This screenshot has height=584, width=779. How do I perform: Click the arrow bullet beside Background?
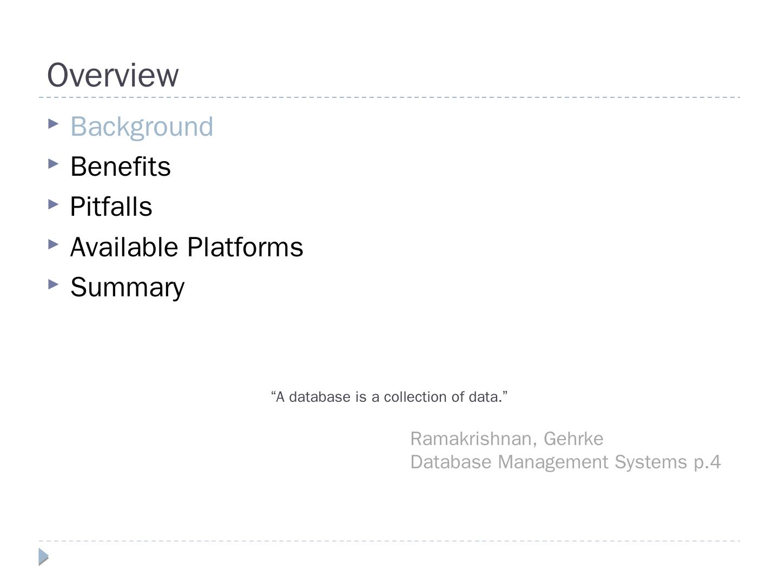pyautogui.click(x=53, y=124)
